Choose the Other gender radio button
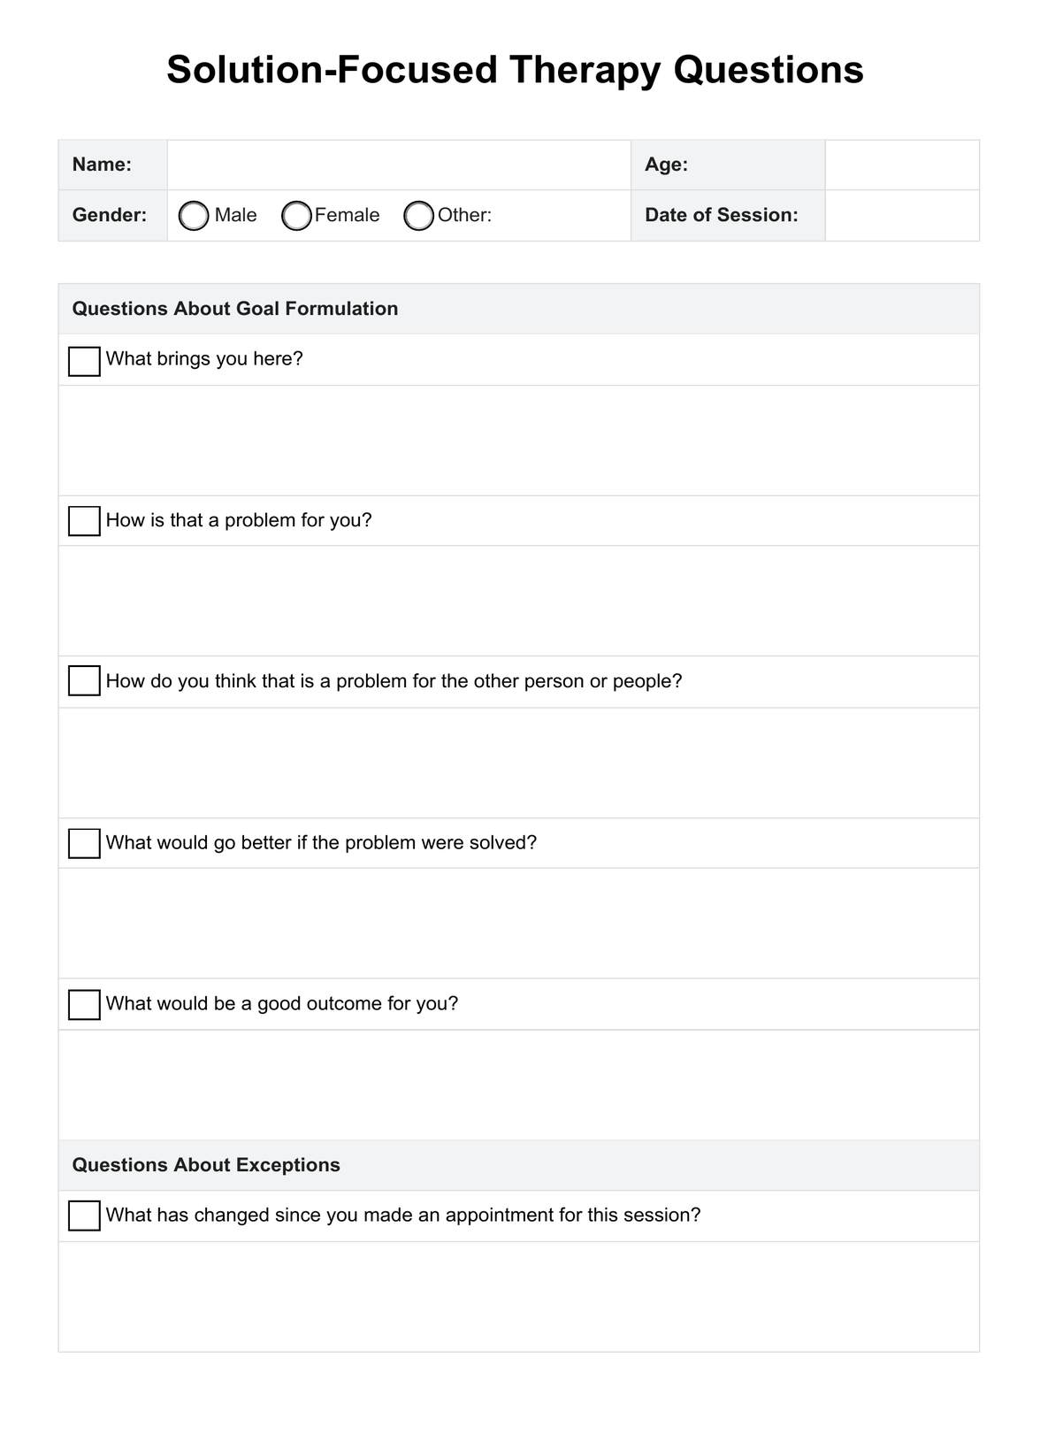This screenshot has height=1442, width=1040. (x=418, y=216)
